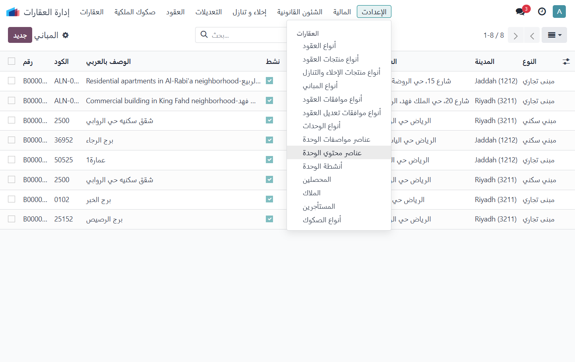Click the search input field
The height and width of the screenshot is (362, 575).
(x=248, y=35)
